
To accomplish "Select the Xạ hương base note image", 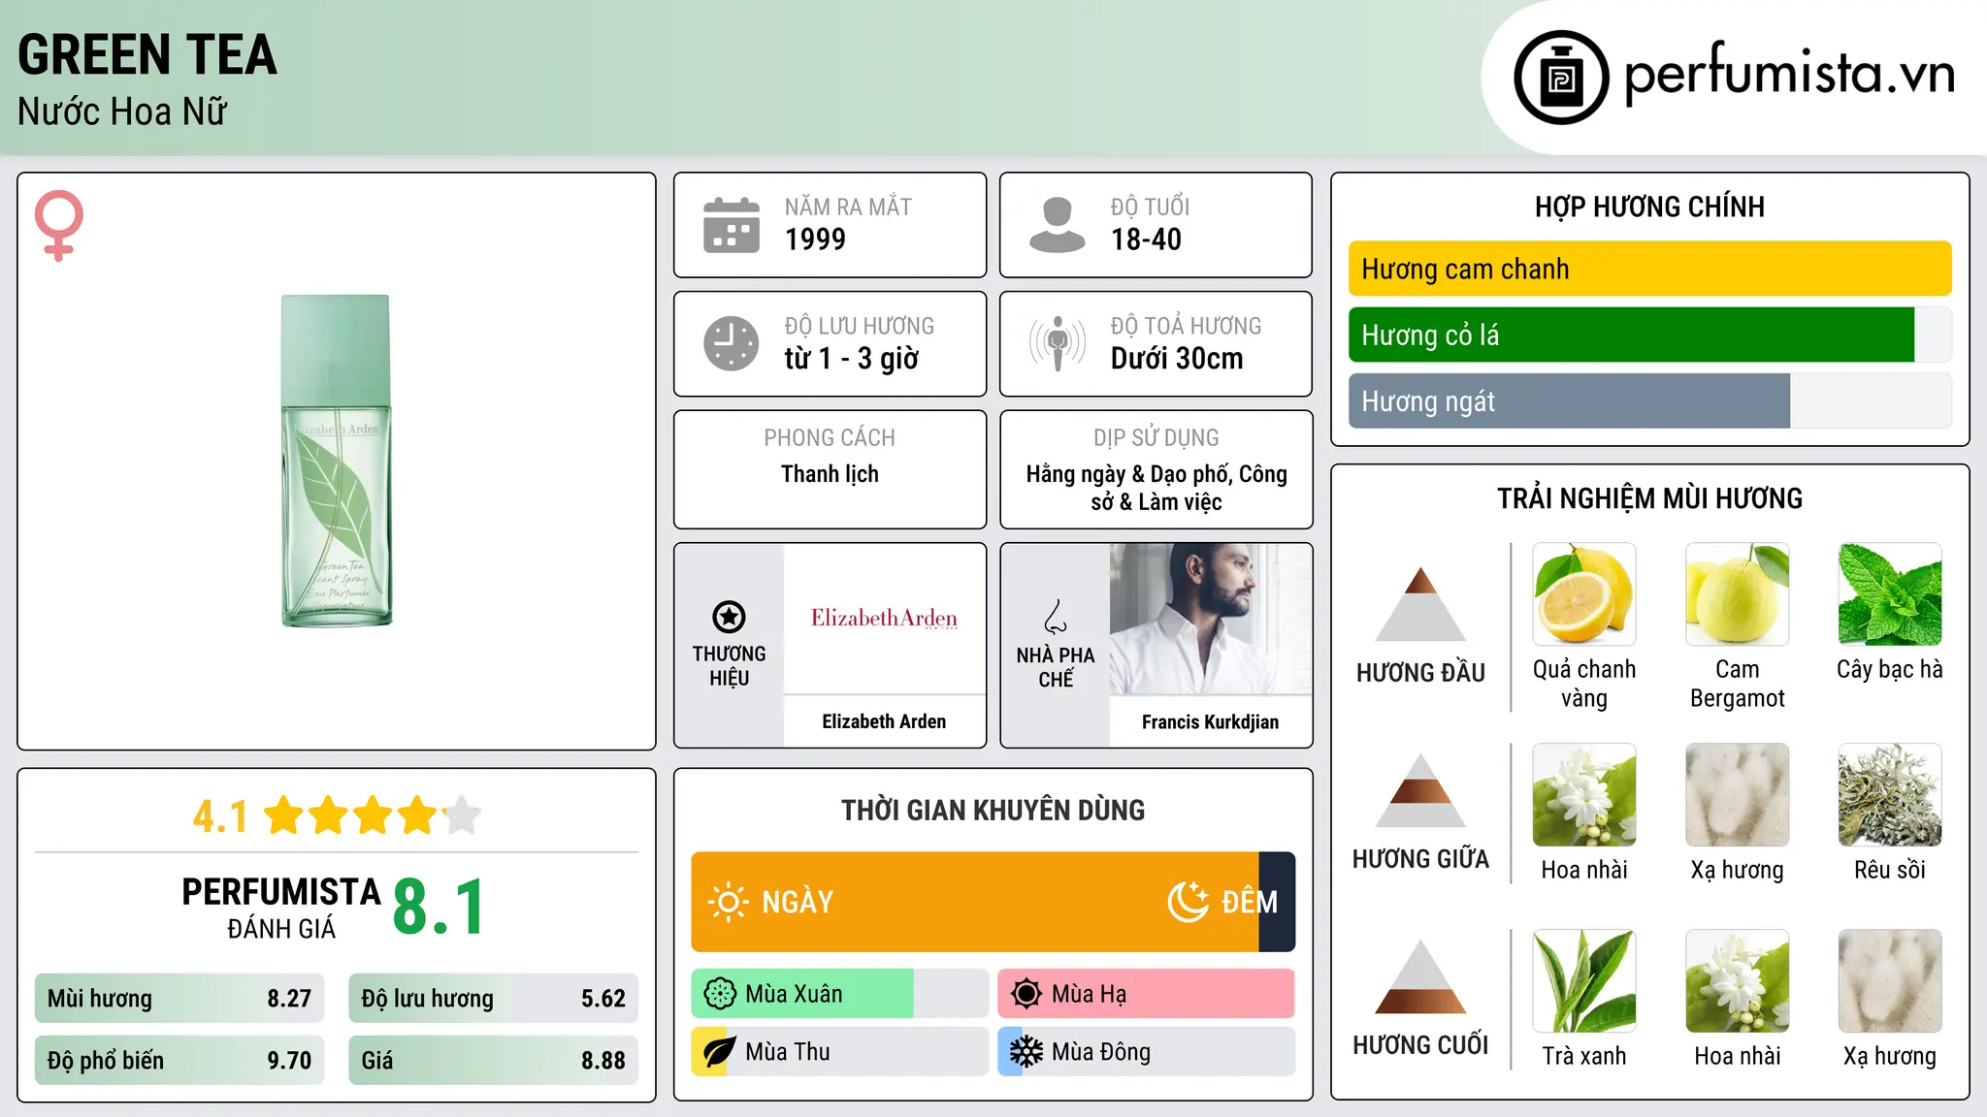I will (x=1890, y=981).
